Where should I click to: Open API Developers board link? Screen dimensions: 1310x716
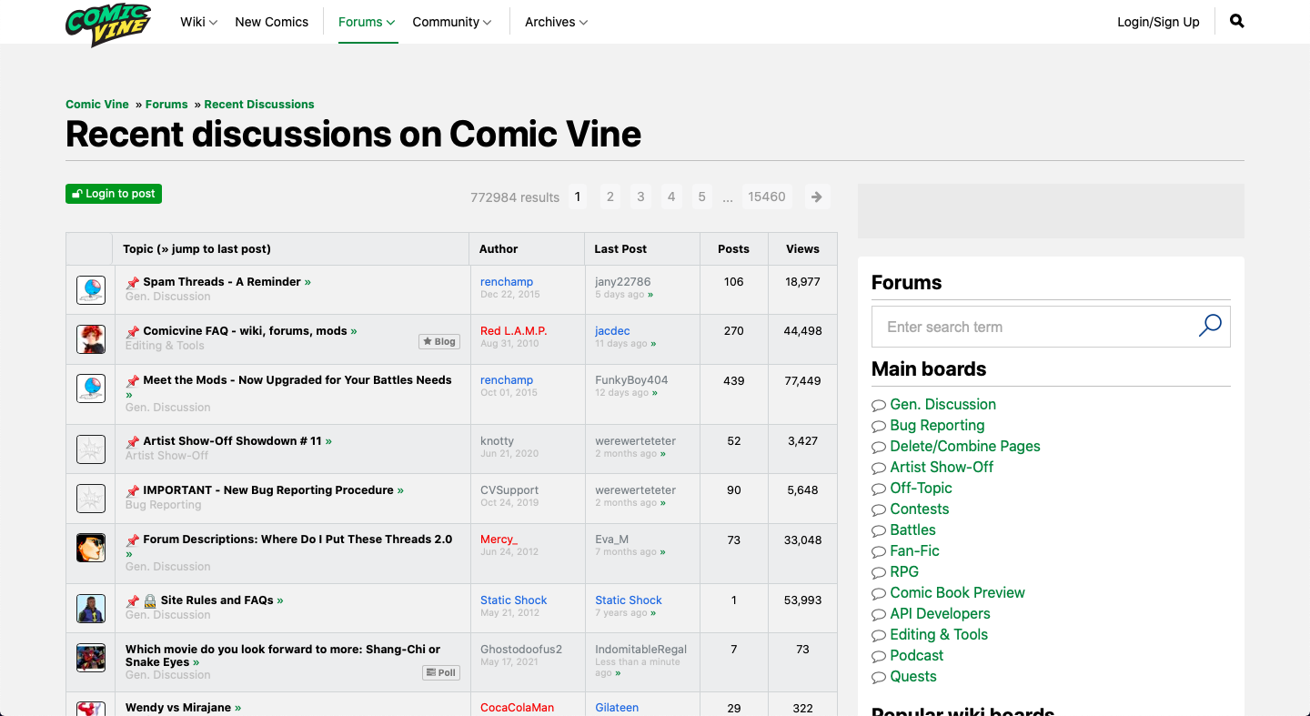940,613
